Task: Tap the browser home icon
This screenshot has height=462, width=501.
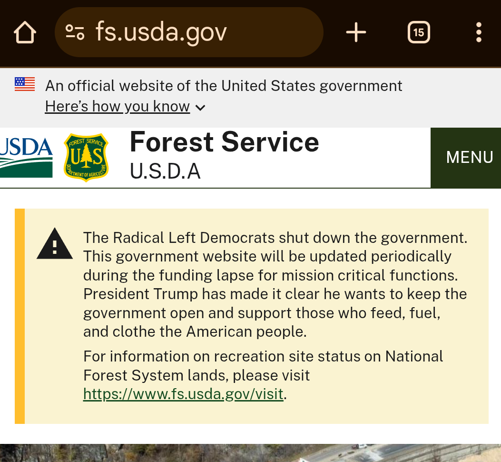Action: [25, 32]
